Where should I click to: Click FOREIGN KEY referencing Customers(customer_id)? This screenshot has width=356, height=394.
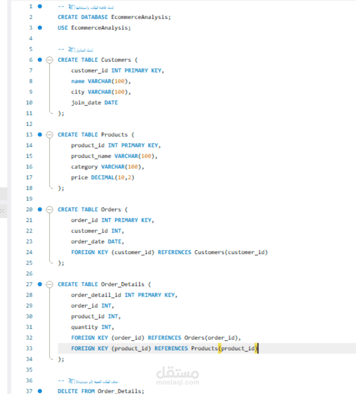(x=169, y=252)
